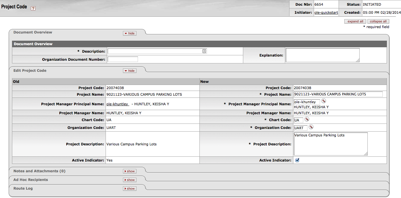Open the ole-khuntley principal link
Viewport: 401px width, 198px height.
(118, 104)
